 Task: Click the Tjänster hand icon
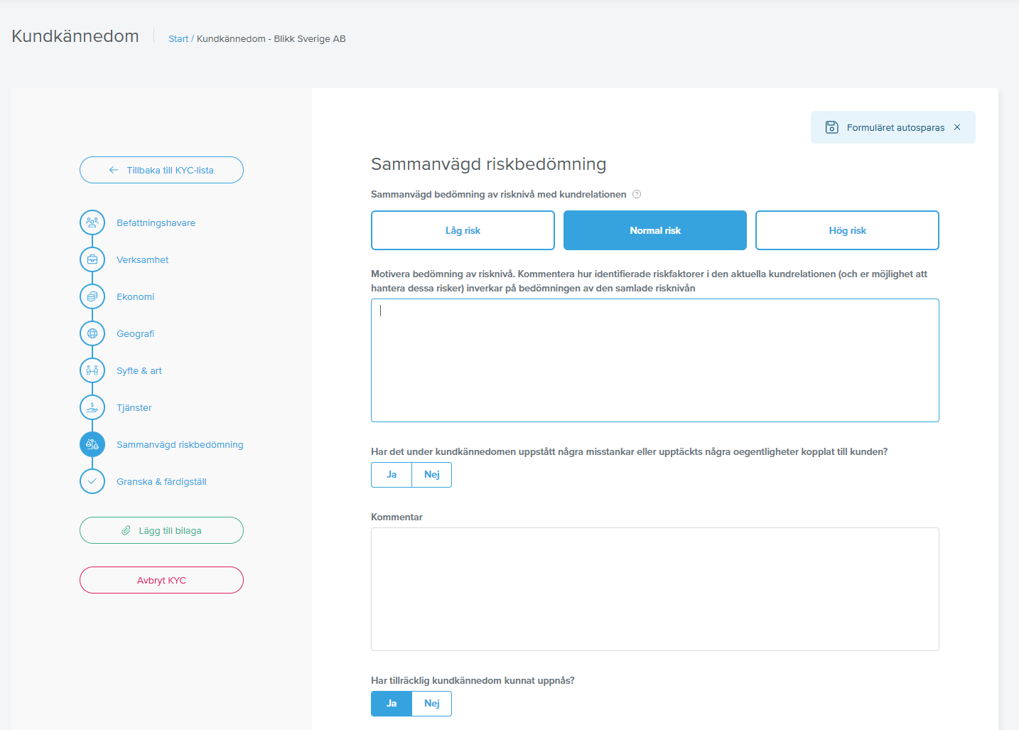(92, 407)
